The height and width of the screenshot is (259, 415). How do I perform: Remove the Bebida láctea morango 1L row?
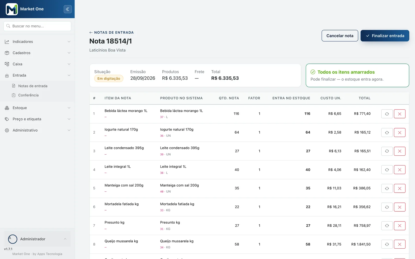399,114
